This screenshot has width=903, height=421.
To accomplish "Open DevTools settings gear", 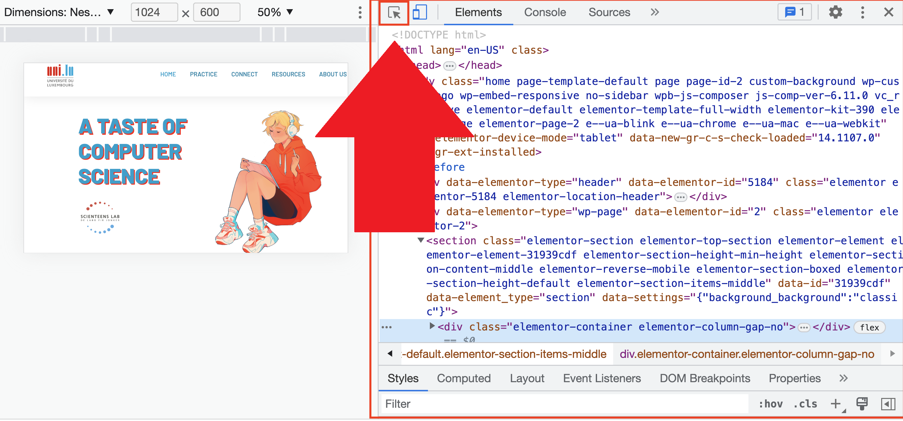I will pos(835,13).
